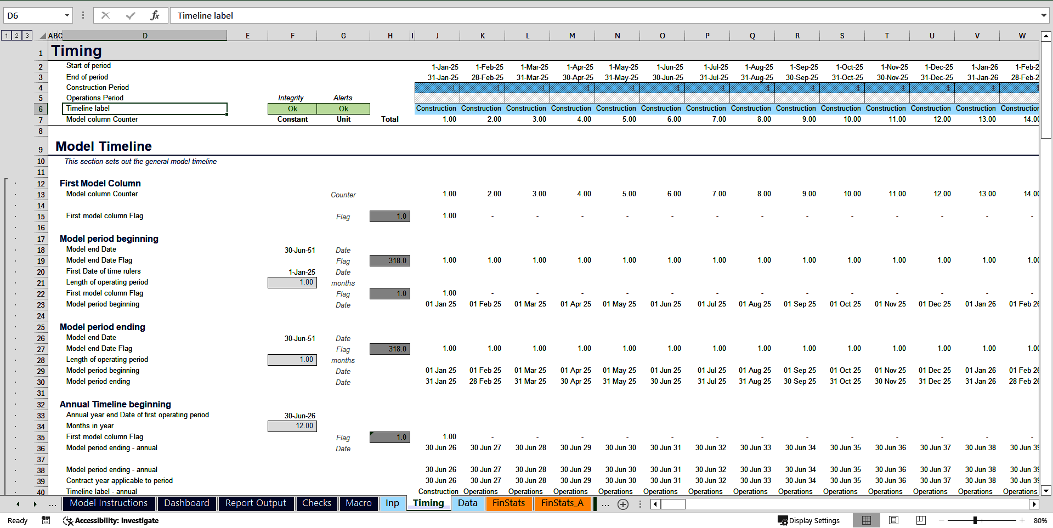Select row 12 header
Image resolution: width=1053 pixels, height=528 pixels.
[41, 184]
